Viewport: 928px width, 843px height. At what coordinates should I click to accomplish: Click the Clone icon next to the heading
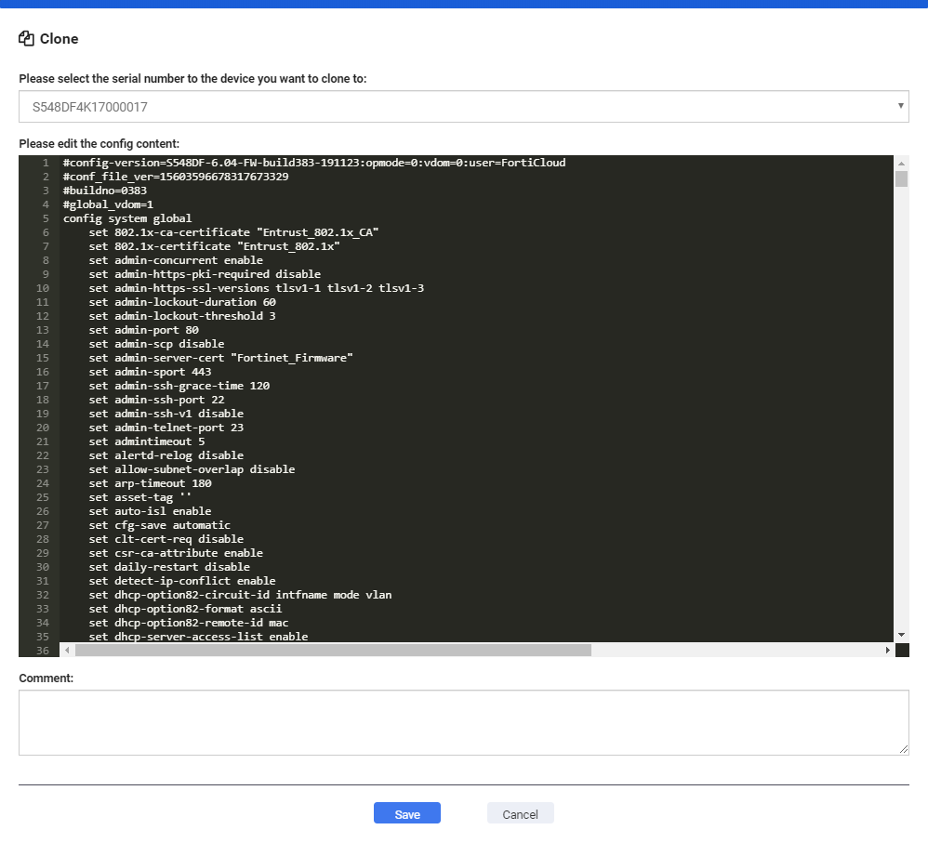coord(24,38)
